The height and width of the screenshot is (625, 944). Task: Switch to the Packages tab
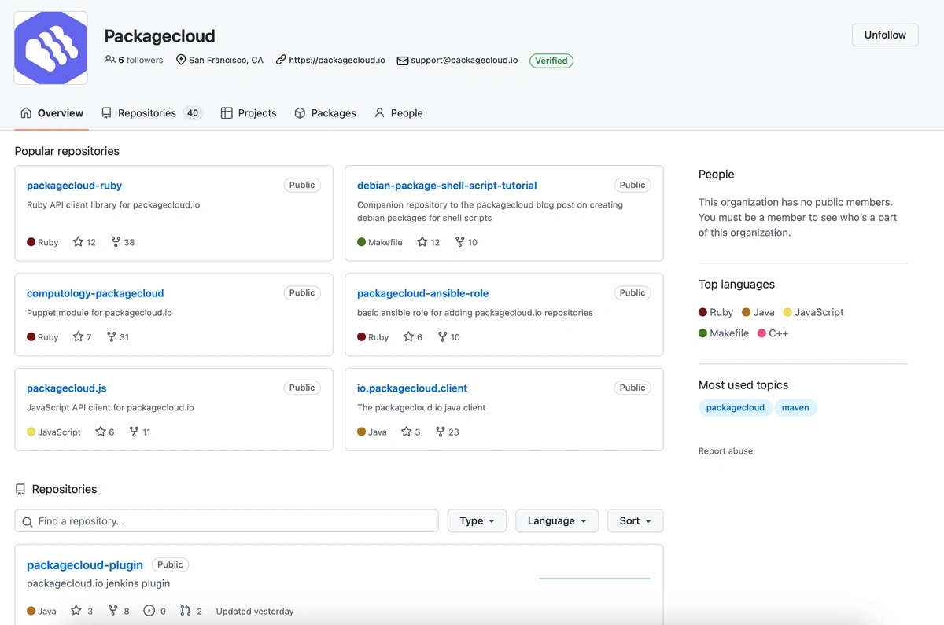tap(326, 112)
